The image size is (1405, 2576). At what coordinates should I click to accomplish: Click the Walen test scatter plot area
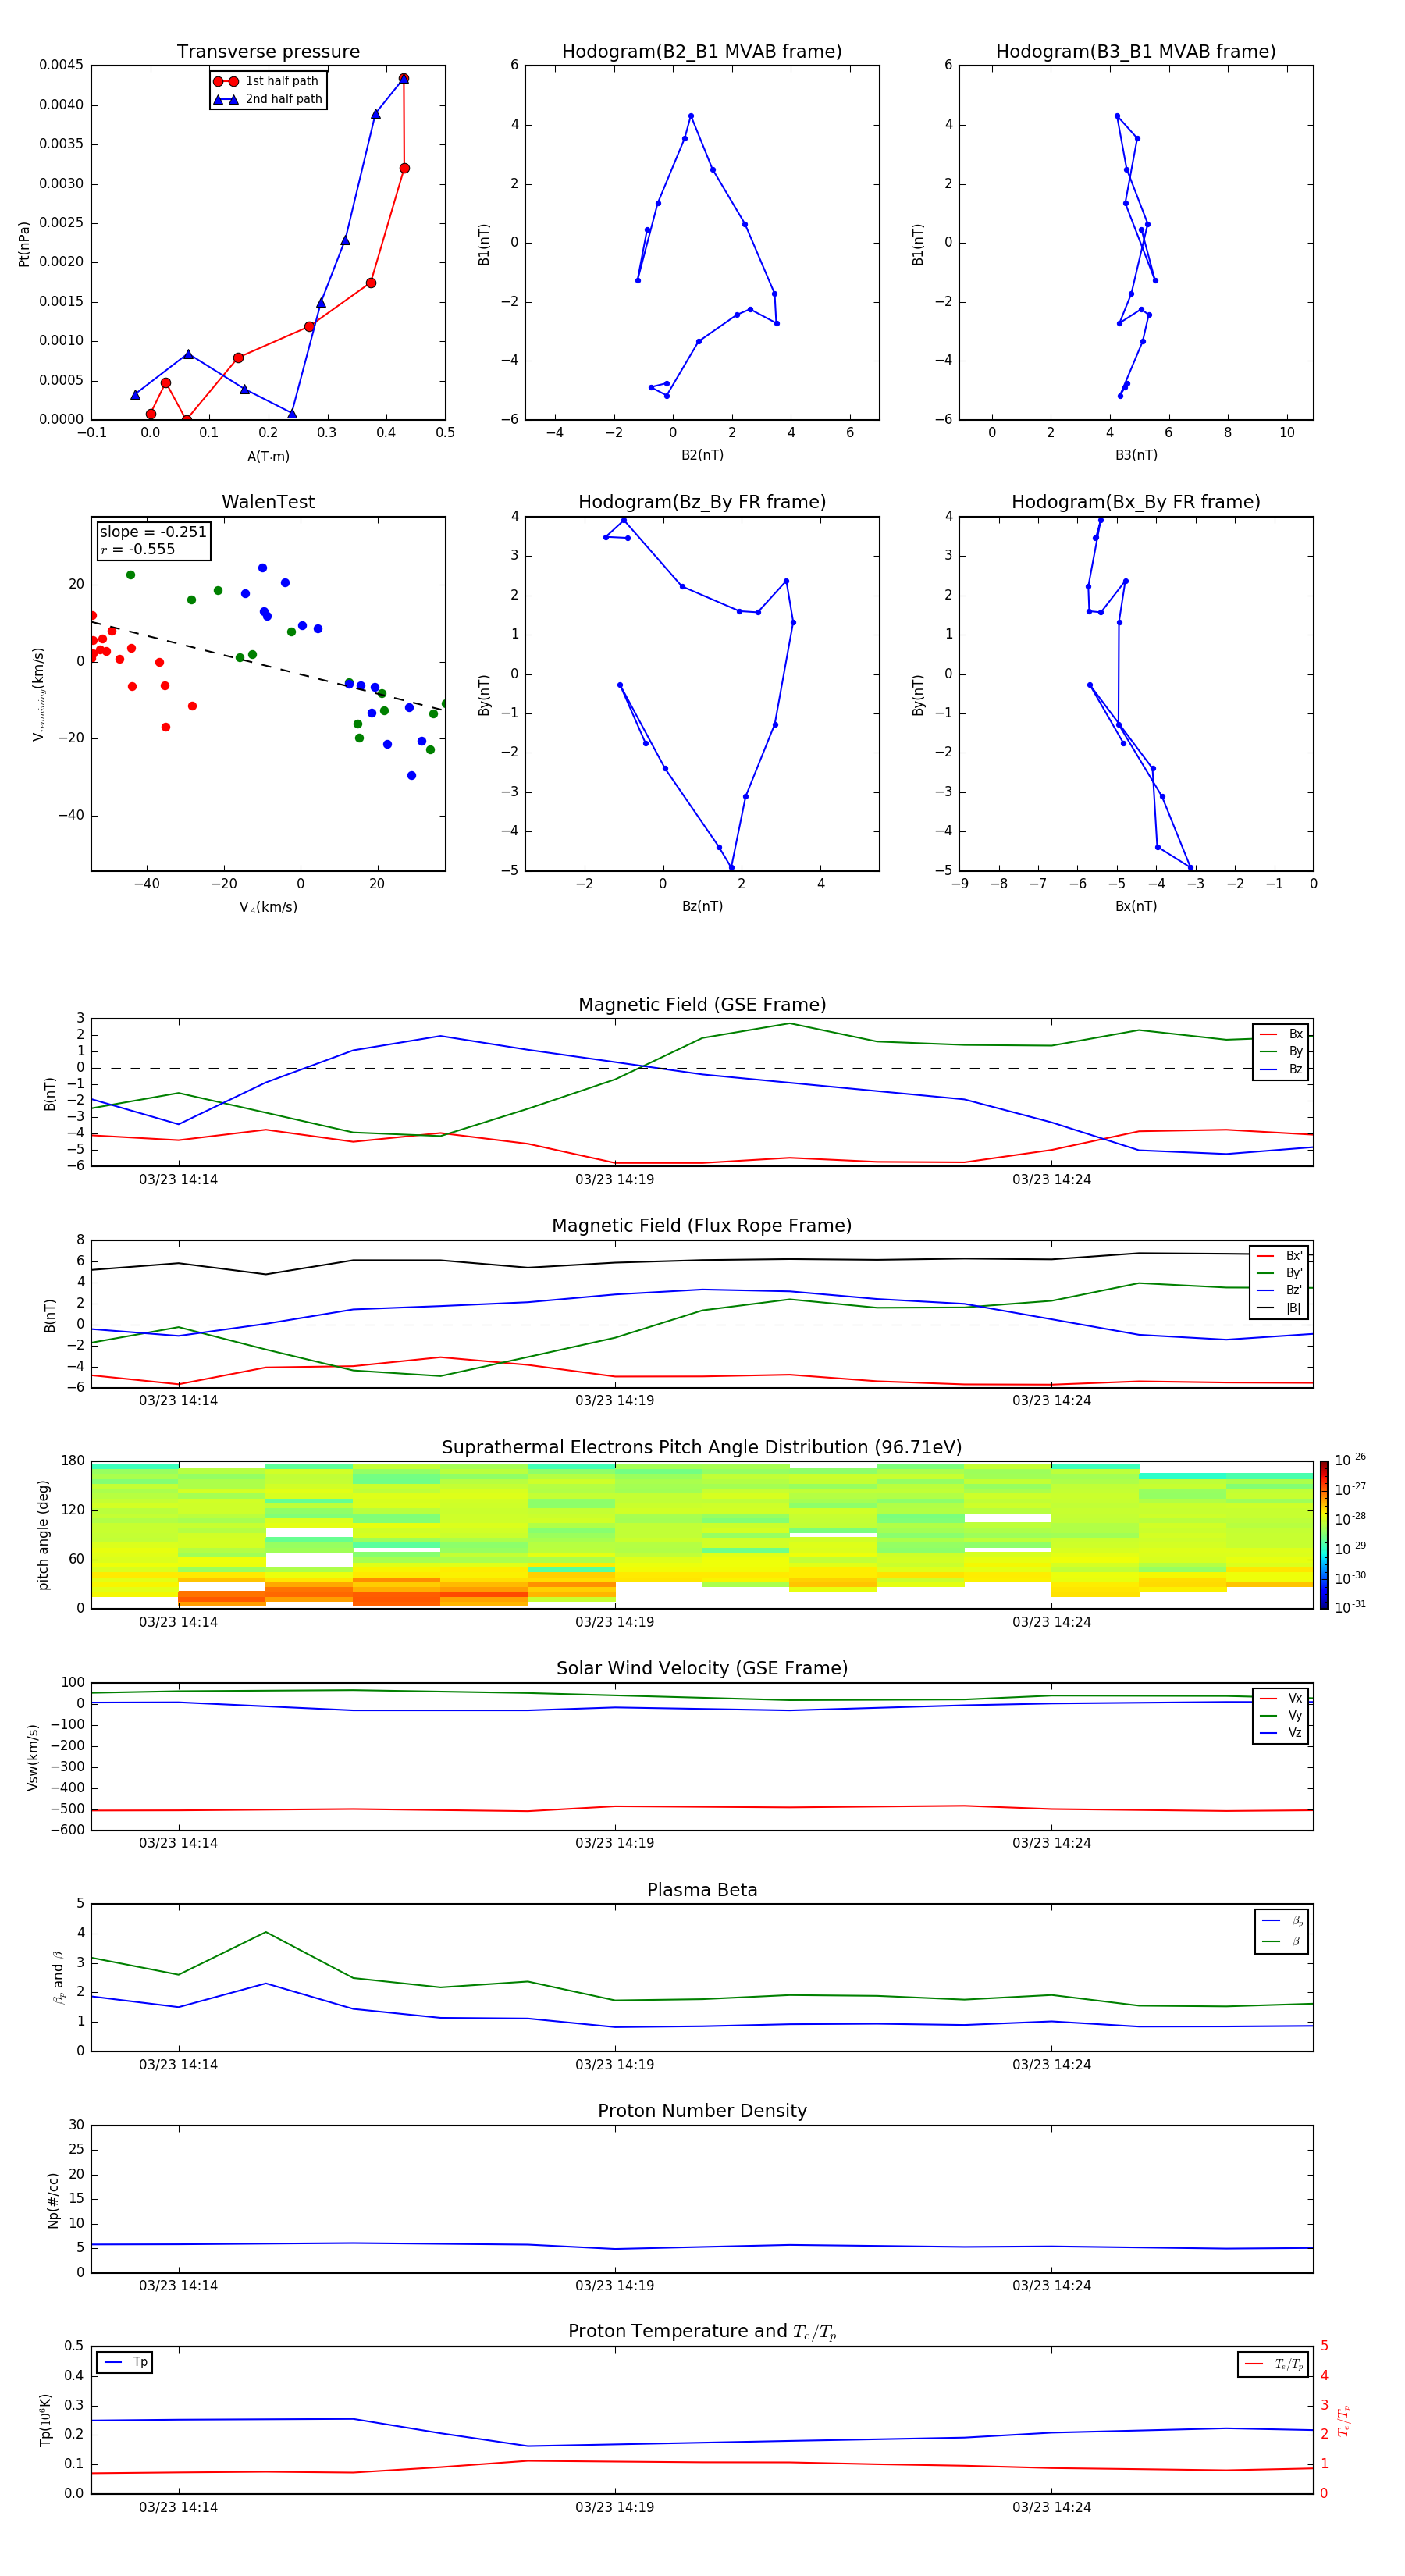click(x=268, y=694)
